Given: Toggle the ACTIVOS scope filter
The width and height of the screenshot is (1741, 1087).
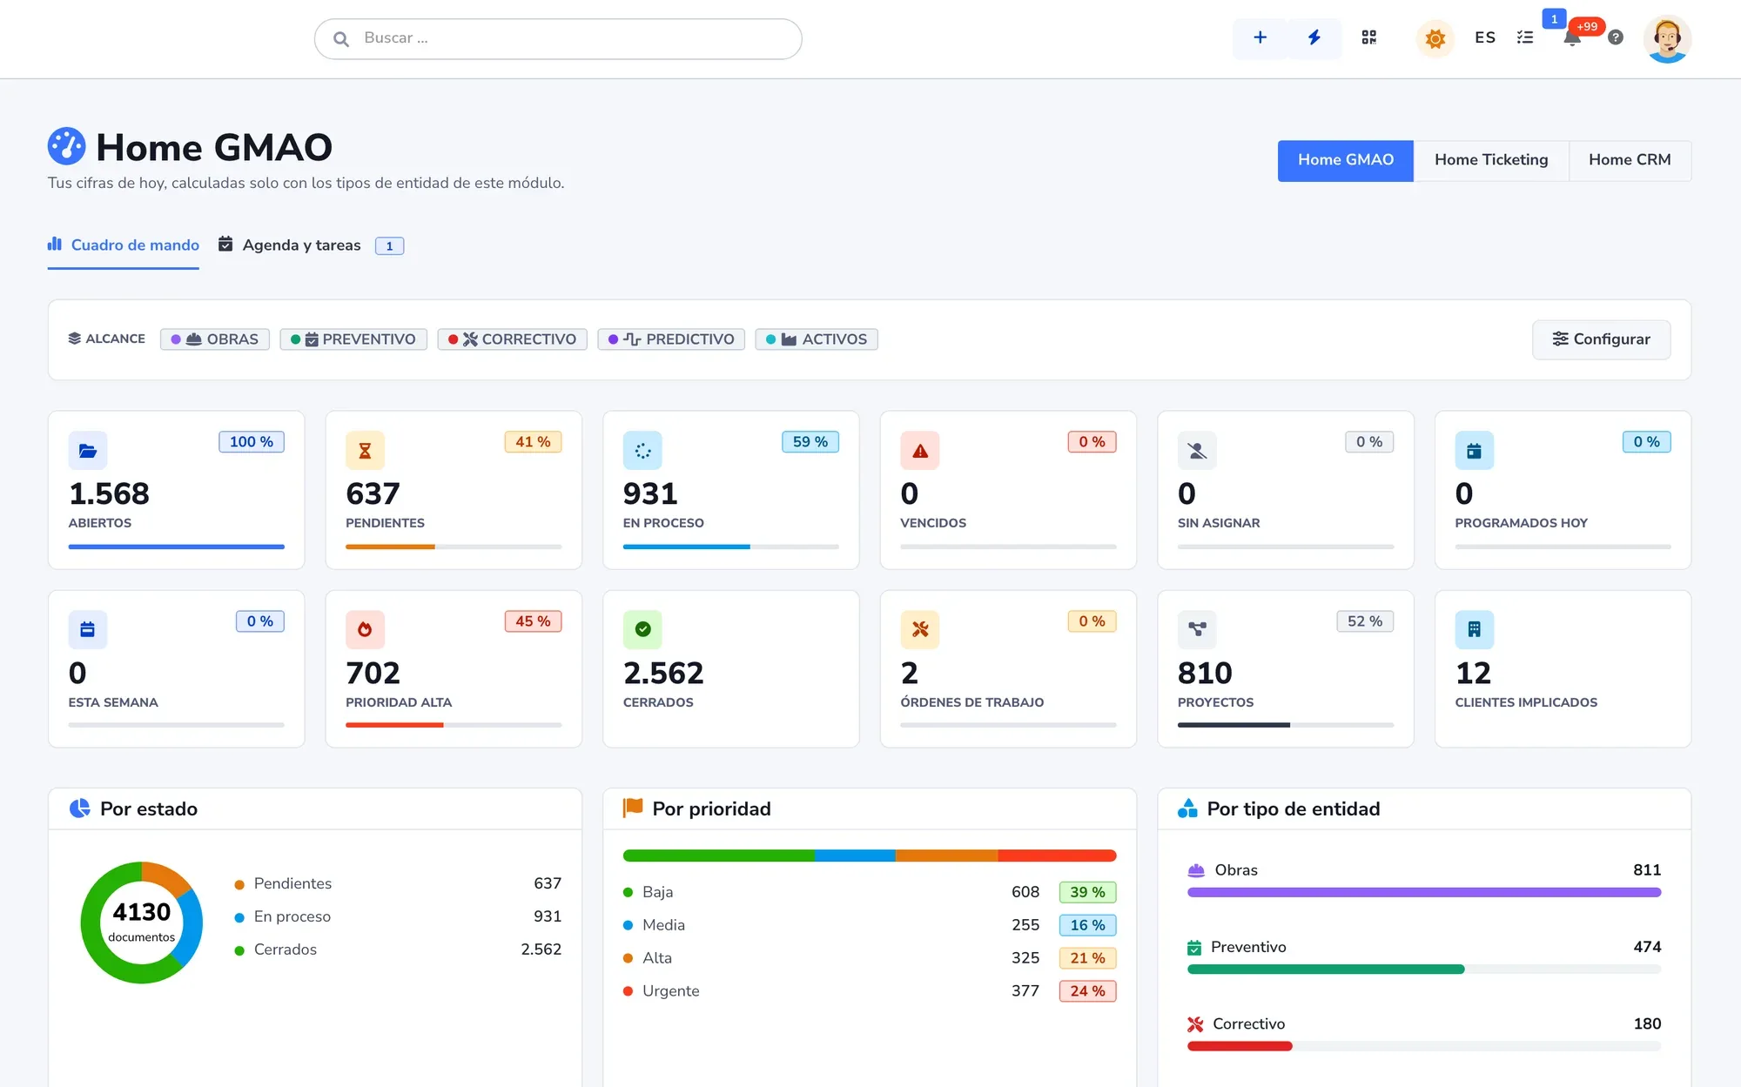Looking at the screenshot, I should (817, 339).
